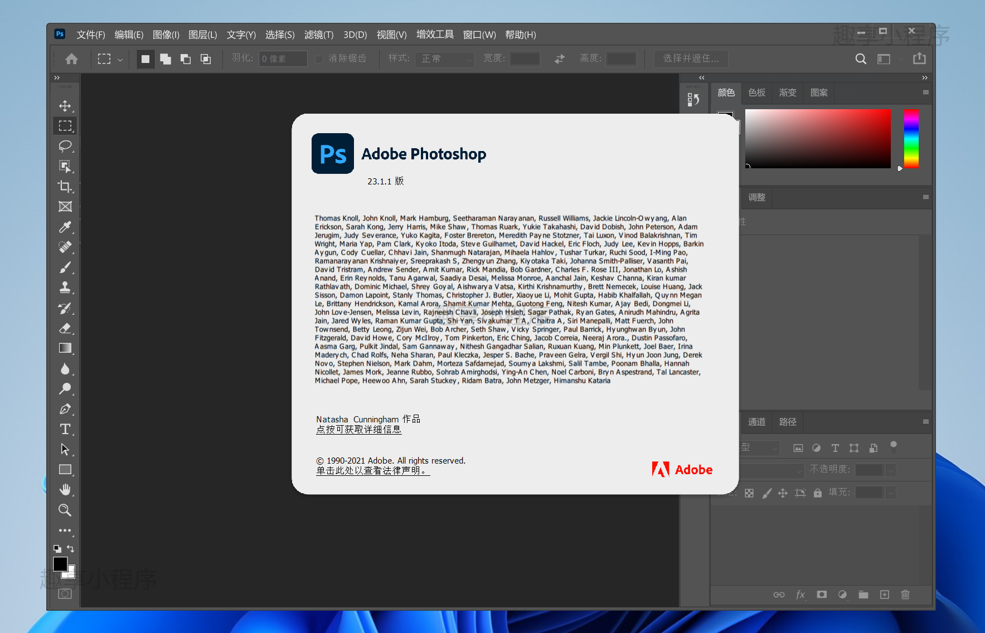
Task: Click the 选择并遮住 button
Action: coord(691,59)
